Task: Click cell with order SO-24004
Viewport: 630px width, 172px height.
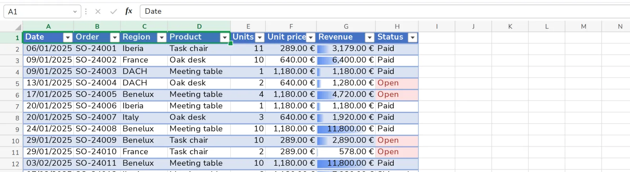Action: (x=97, y=83)
